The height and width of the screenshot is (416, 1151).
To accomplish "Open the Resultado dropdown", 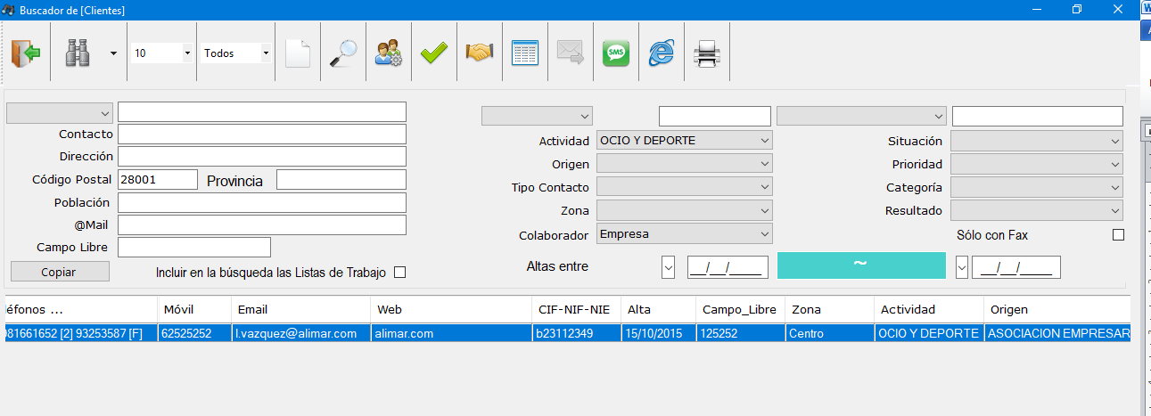I will [1037, 211].
